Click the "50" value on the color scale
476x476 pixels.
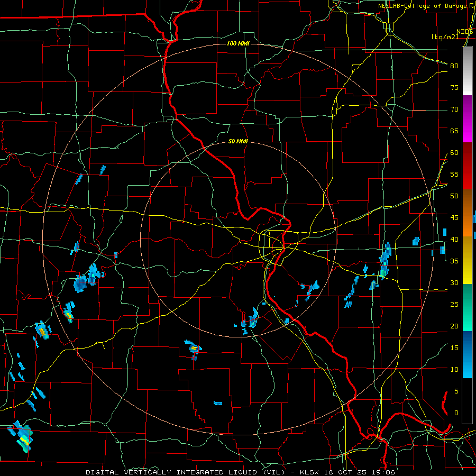pyautogui.click(x=454, y=196)
